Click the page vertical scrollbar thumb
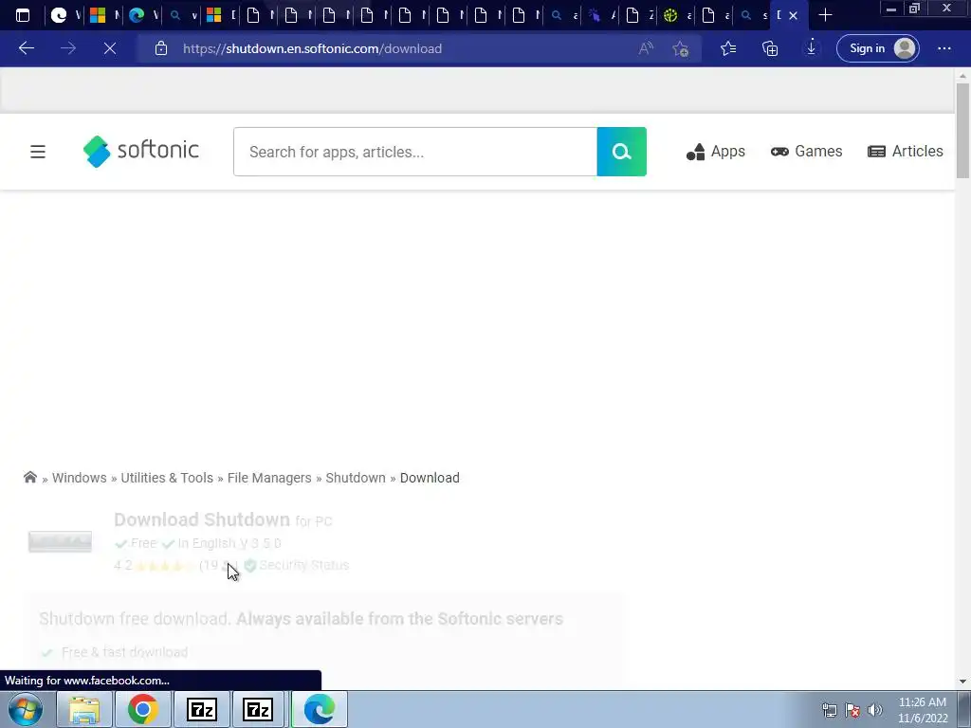Image resolution: width=971 pixels, height=728 pixels. [962, 130]
